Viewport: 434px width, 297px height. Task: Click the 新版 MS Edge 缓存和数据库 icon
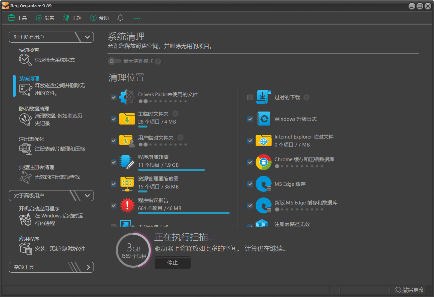pos(264,205)
